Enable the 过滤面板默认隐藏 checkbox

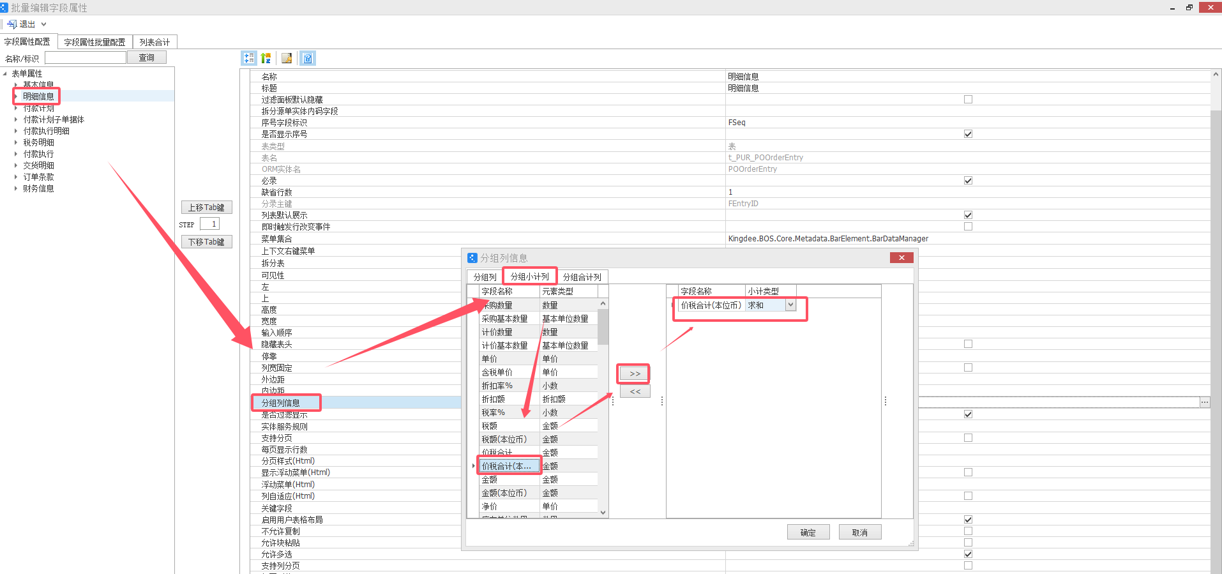(x=968, y=100)
